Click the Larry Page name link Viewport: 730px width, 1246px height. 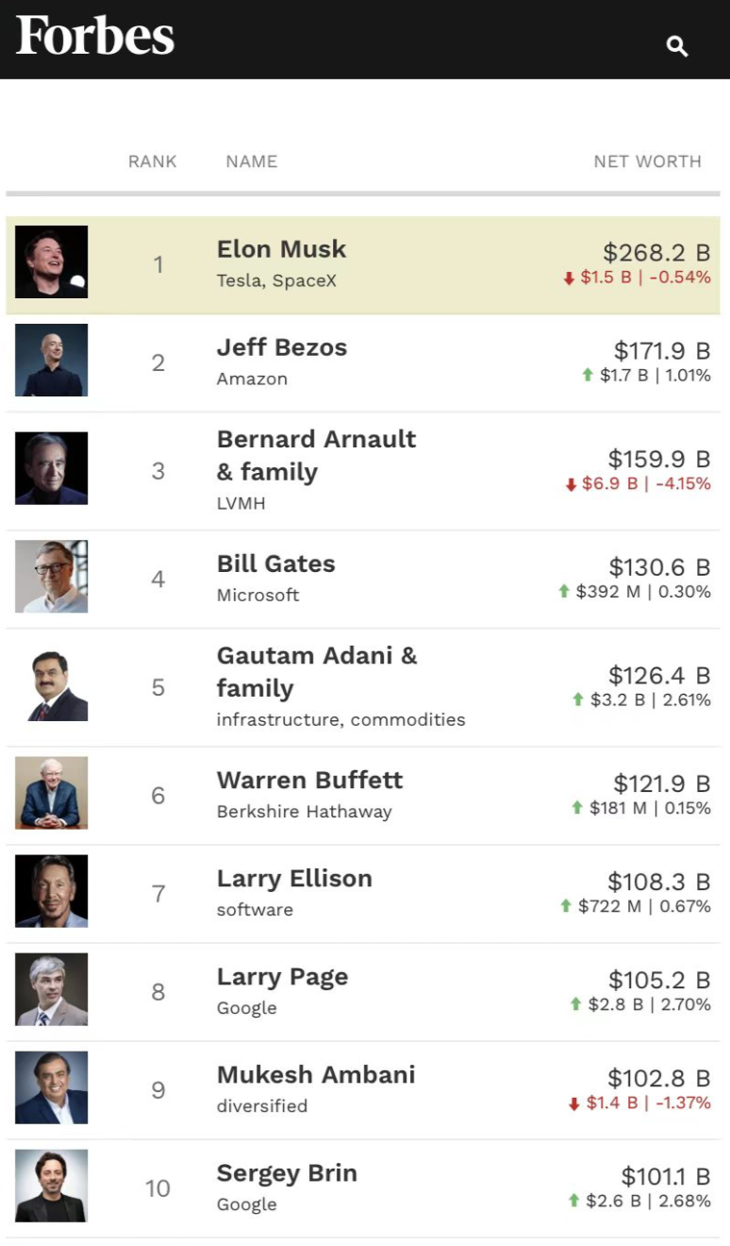pos(282,977)
